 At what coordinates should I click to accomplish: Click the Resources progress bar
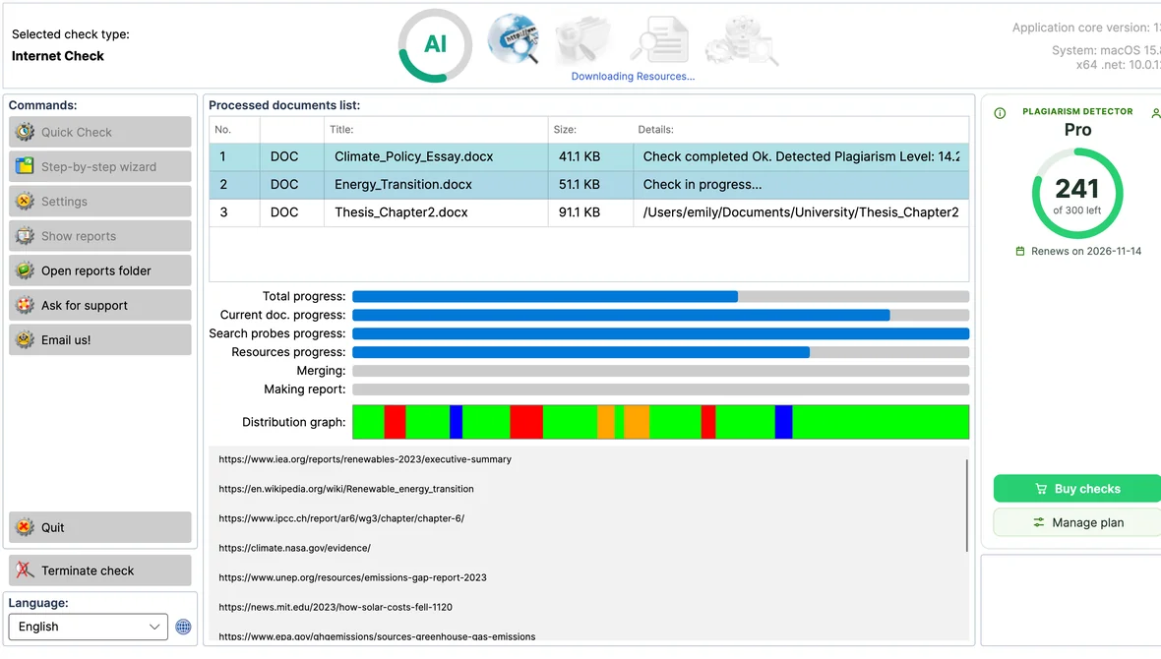[x=660, y=352]
